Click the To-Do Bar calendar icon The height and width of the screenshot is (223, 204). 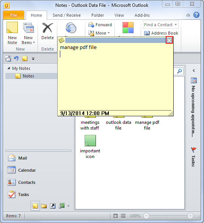pyautogui.click(x=194, y=80)
